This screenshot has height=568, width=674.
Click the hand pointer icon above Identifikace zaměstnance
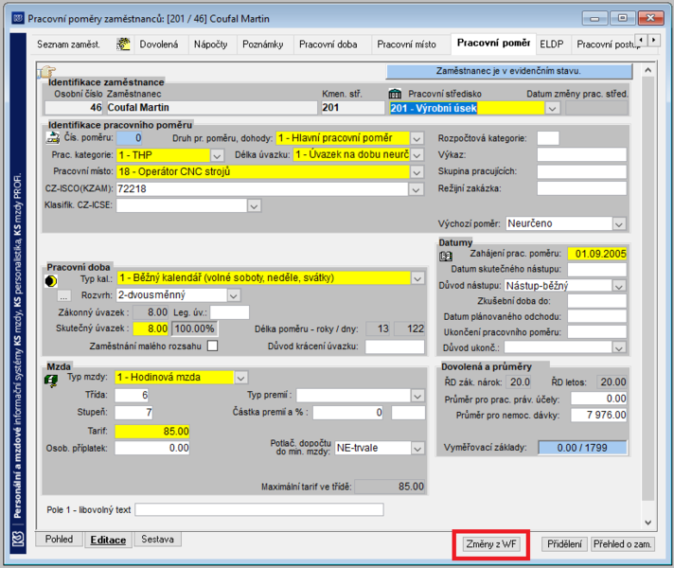click(x=47, y=71)
